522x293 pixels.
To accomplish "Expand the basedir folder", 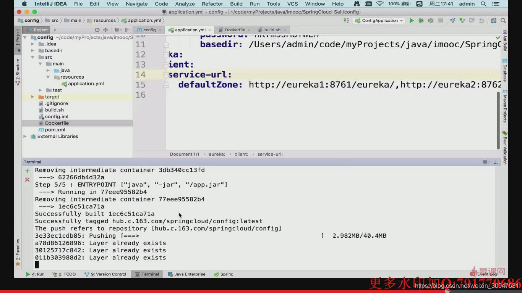I will click(33, 50).
